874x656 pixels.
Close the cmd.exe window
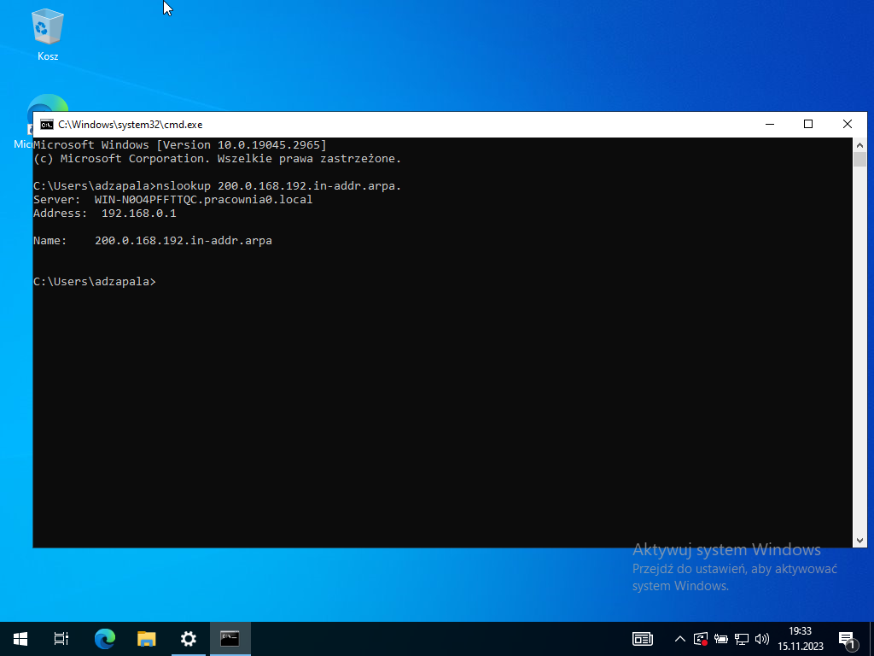(x=848, y=125)
